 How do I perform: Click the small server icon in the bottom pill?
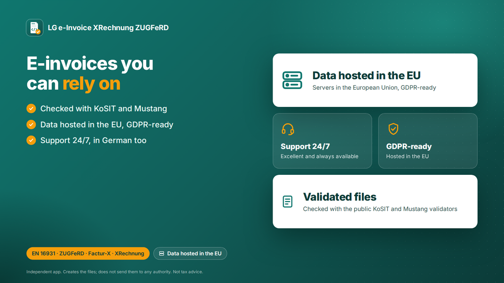[x=161, y=254]
